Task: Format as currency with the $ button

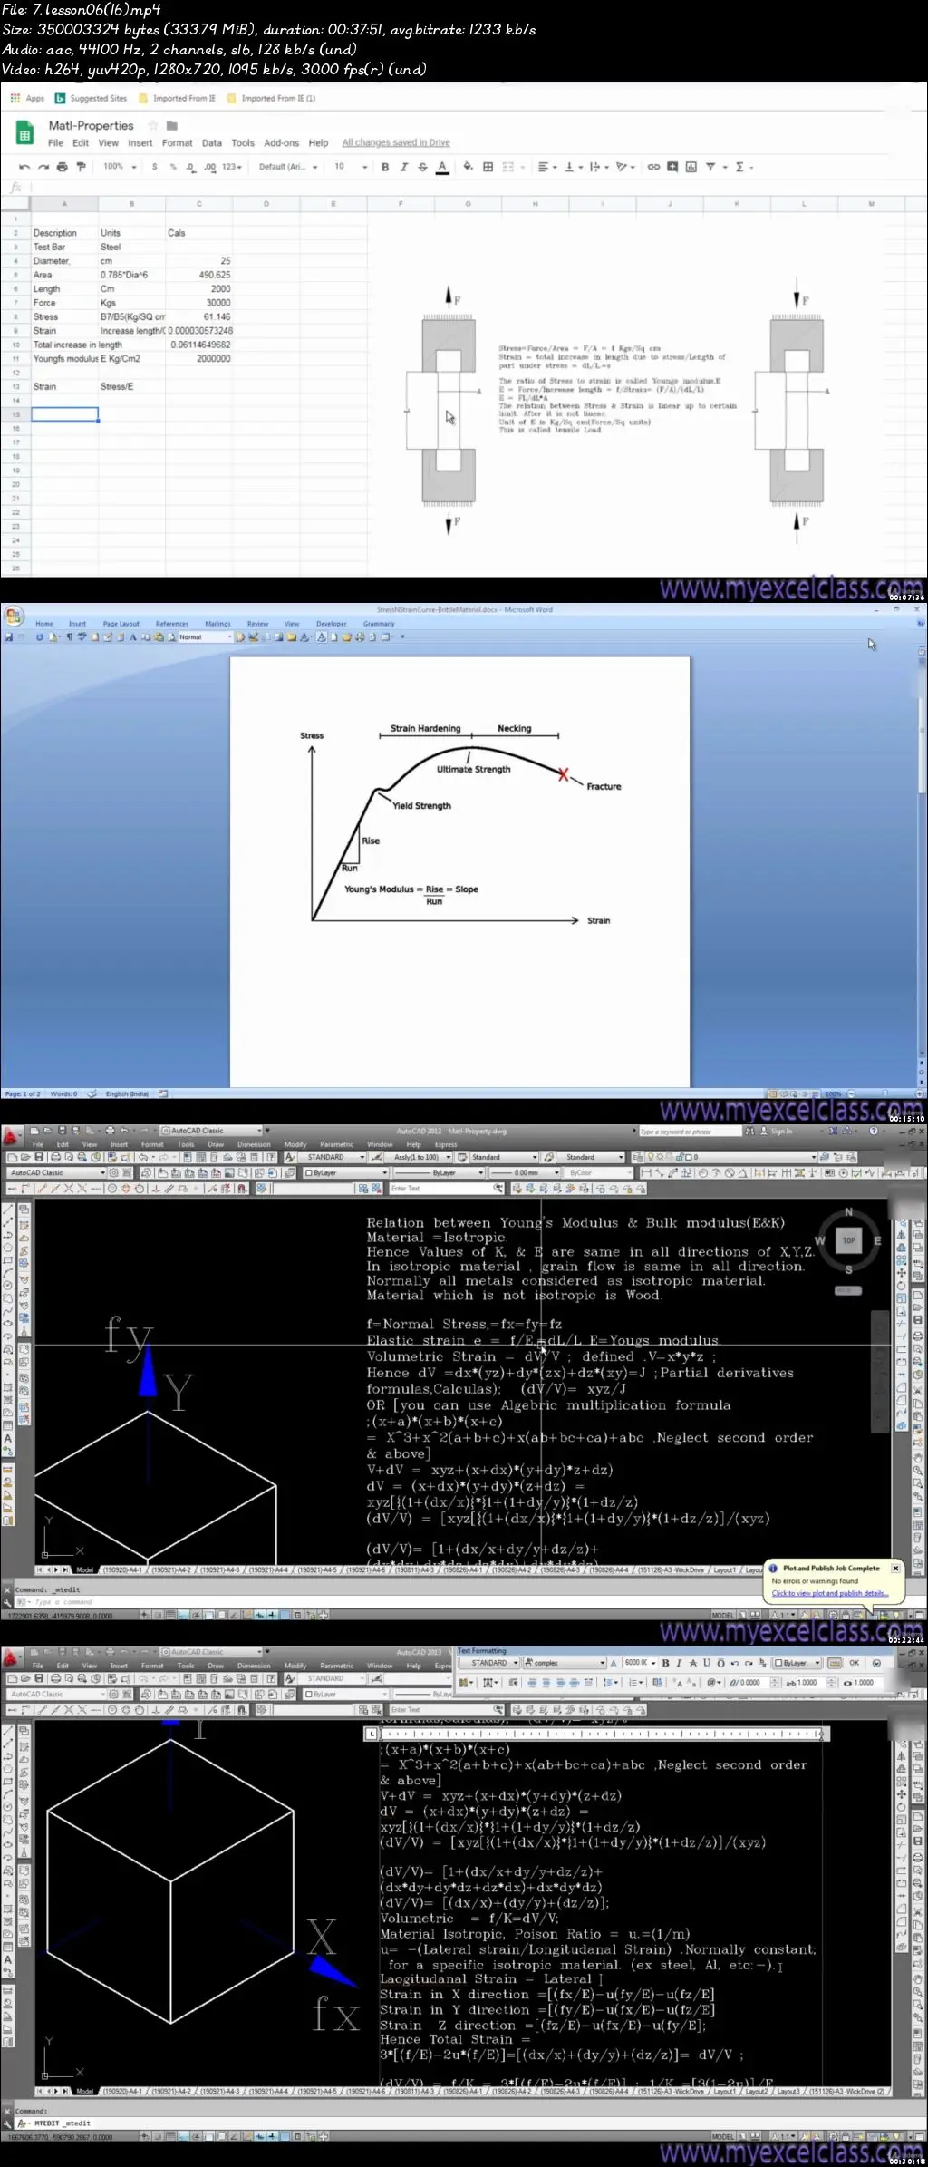Action: [x=154, y=167]
